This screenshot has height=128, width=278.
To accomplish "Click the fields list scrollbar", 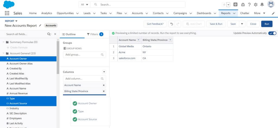I will pyautogui.click(x=58, y=58).
